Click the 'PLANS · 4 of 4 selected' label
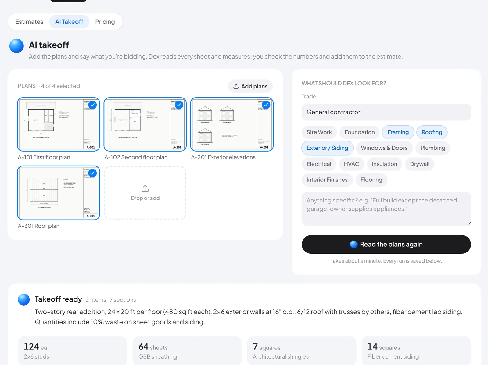This screenshot has height=365, width=488. 49,86
